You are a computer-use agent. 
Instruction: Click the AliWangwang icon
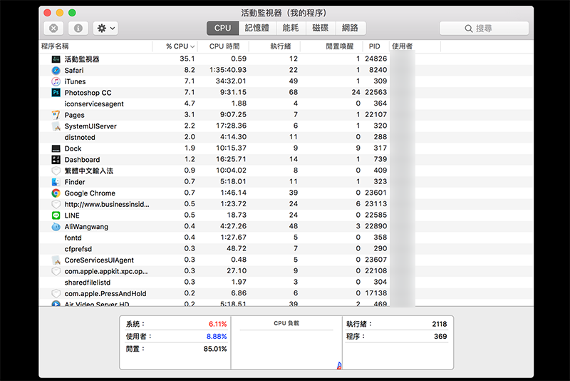56,227
